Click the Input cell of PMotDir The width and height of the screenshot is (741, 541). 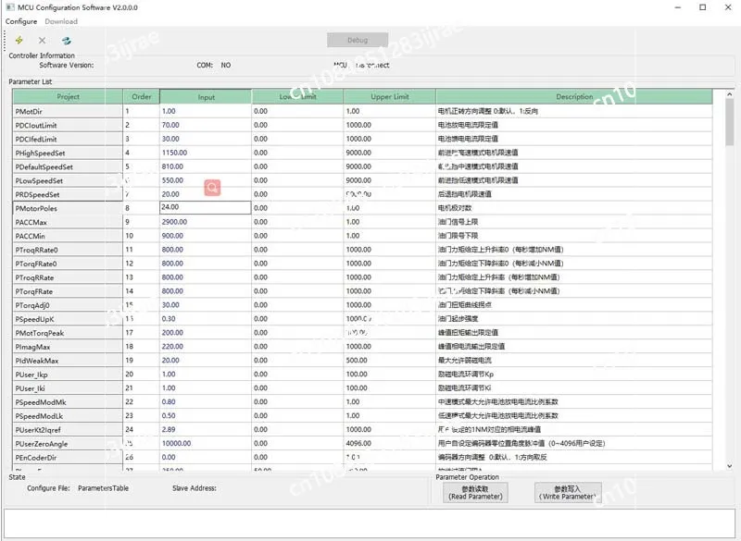pyautogui.click(x=205, y=111)
